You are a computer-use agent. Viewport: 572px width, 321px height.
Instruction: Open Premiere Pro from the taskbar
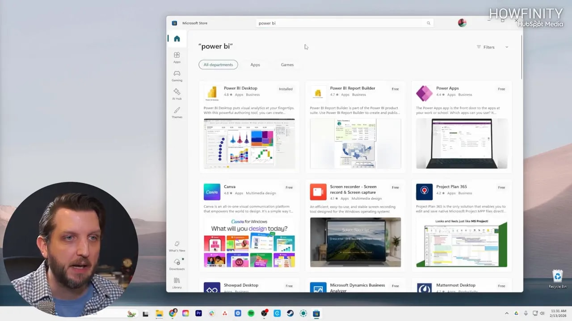tap(199, 313)
